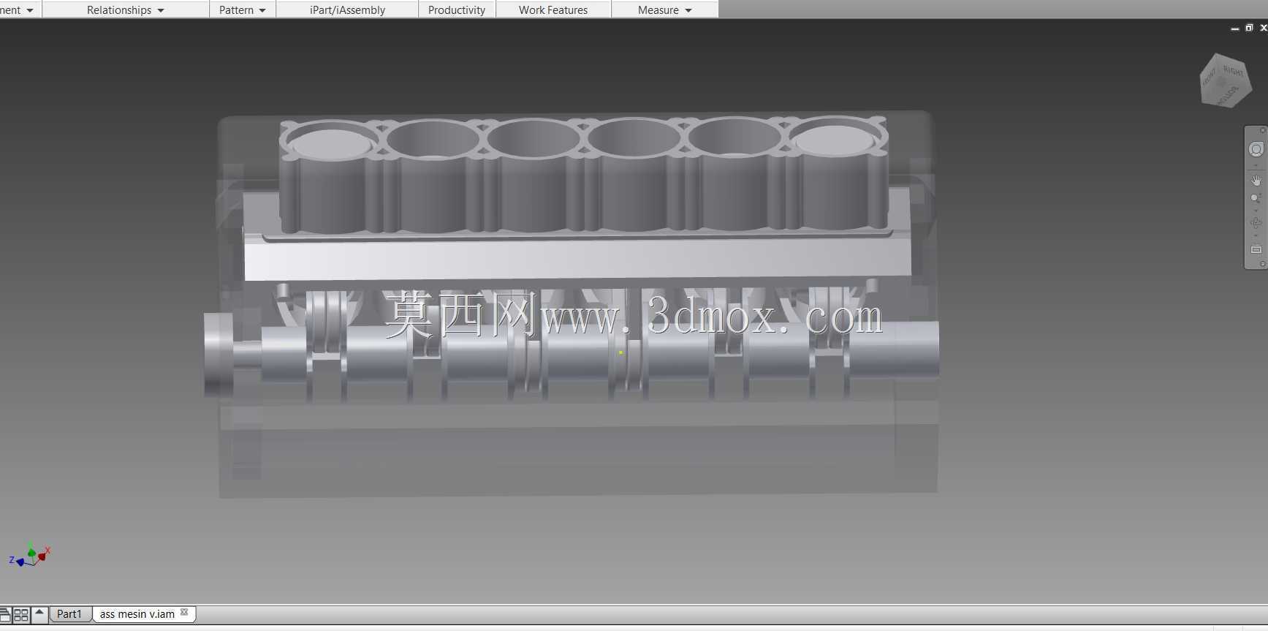Image resolution: width=1268 pixels, height=631 pixels.
Task: Minimize the document window
Action: [x=1235, y=29]
